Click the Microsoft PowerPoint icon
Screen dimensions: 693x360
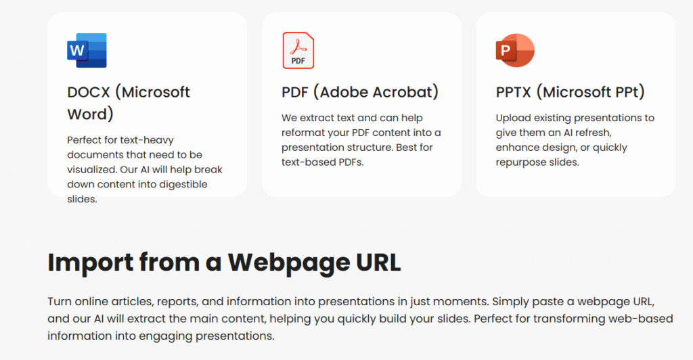(x=515, y=51)
